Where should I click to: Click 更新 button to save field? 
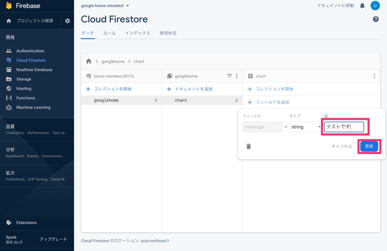tap(369, 146)
